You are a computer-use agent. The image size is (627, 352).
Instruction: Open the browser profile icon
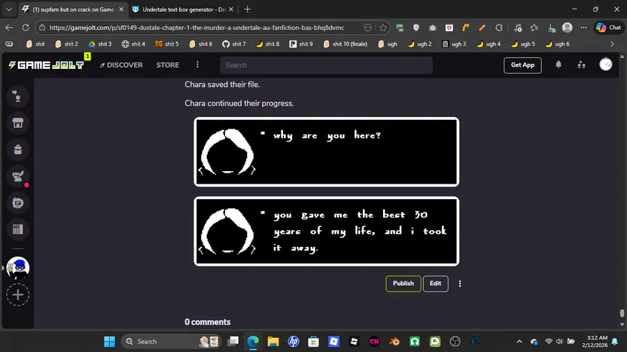[567, 28]
